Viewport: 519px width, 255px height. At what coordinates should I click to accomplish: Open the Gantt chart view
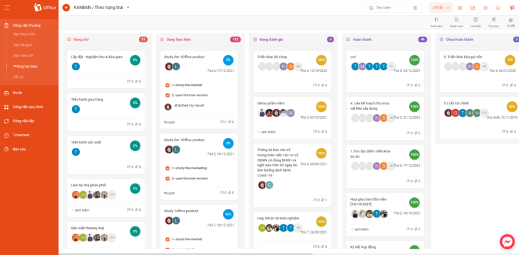pyautogui.click(x=457, y=22)
